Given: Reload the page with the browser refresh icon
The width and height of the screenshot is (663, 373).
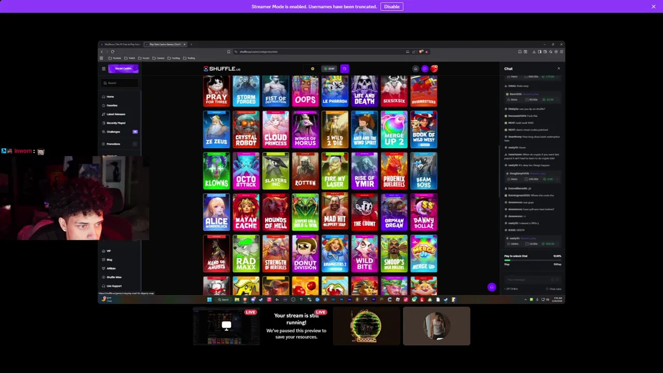Looking at the screenshot, I should pyautogui.click(x=112, y=52).
